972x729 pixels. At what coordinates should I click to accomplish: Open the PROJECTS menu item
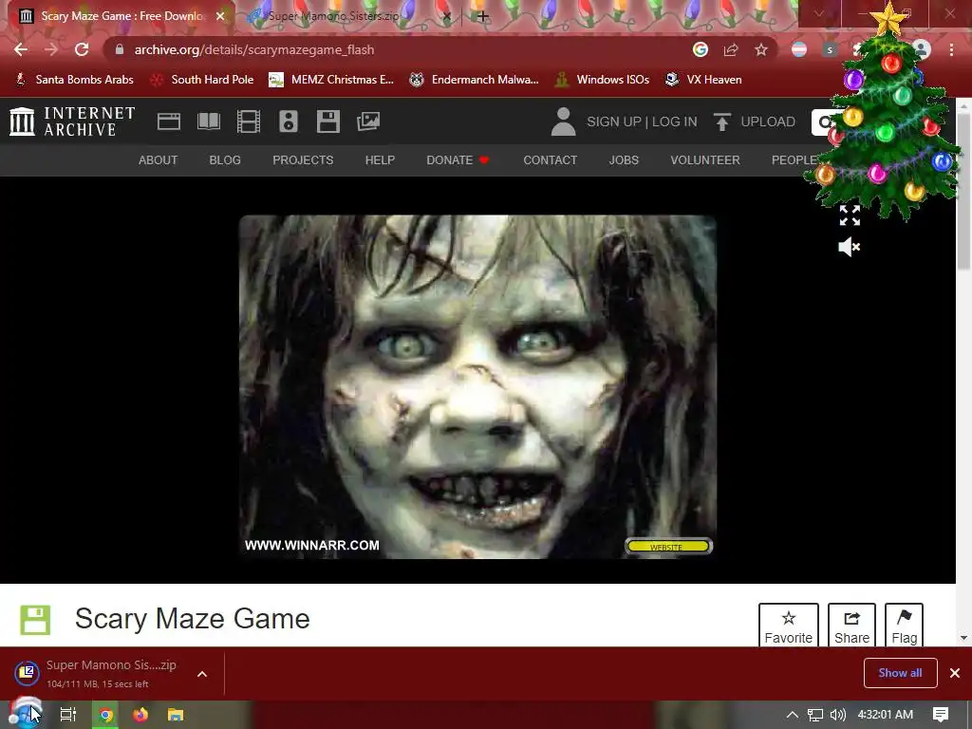(x=303, y=159)
